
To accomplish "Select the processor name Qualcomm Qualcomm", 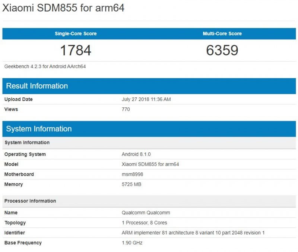I will pyautogui.click(x=146, y=213).
